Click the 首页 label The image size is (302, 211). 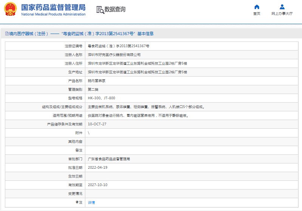click(257, 14)
